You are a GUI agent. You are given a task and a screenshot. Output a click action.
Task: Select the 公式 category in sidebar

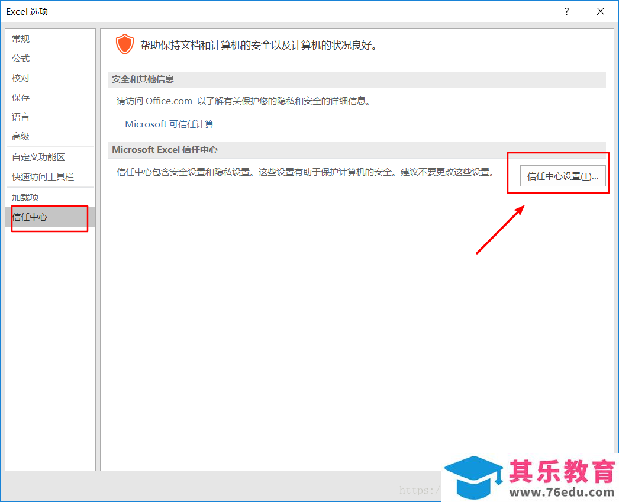50,59
